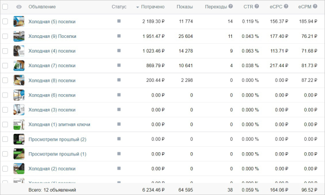The height and width of the screenshot is (195, 325).
Task: Open ad Холодная (3) поселки
Action: pyautogui.click(x=52, y=110)
